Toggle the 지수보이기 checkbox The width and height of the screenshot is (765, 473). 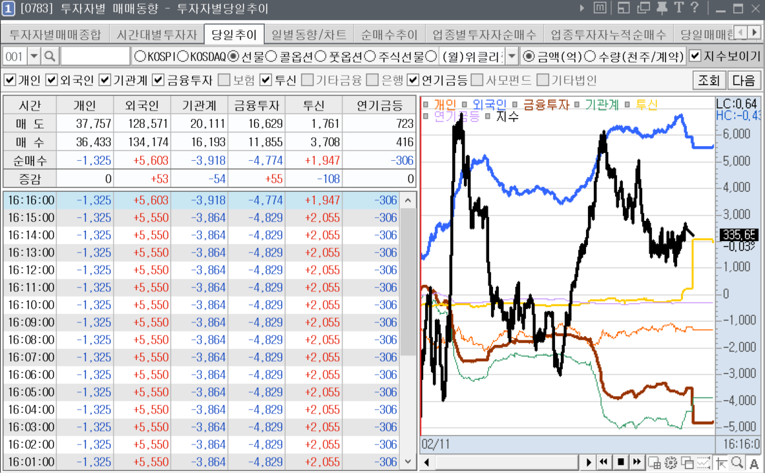(695, 56)
